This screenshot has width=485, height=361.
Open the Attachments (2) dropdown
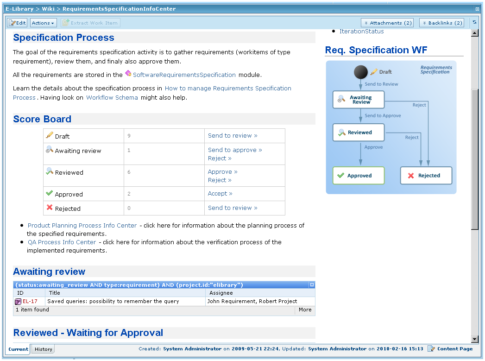387,22
